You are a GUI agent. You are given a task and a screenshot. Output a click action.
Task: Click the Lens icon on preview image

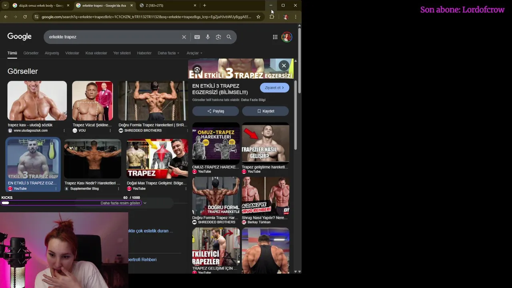197,70
